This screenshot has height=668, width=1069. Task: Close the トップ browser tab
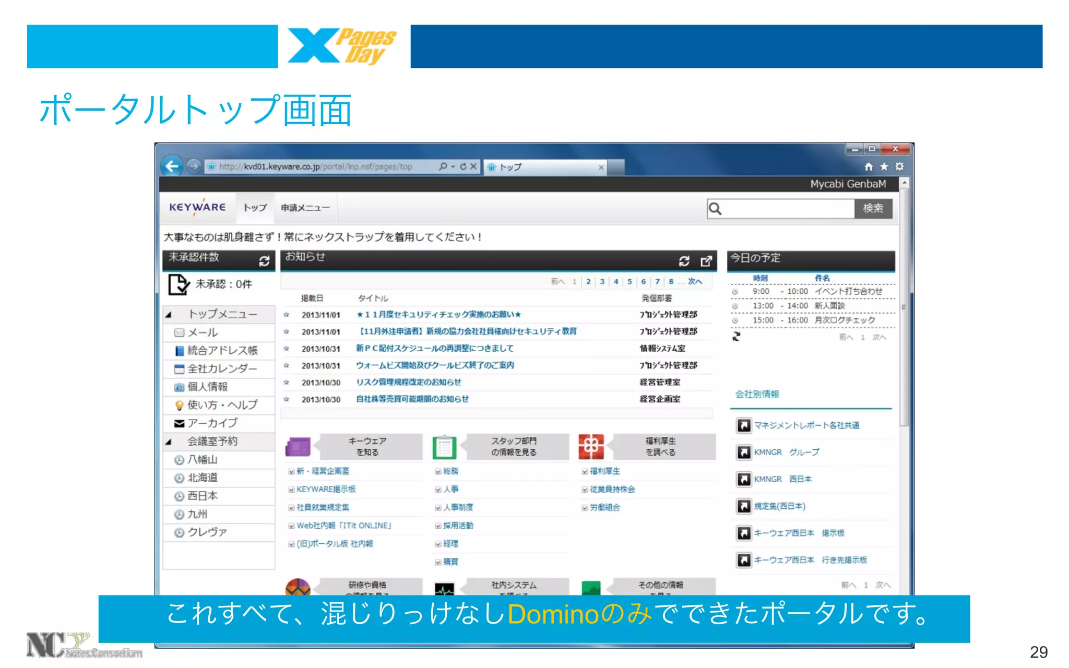pos(601,168)
